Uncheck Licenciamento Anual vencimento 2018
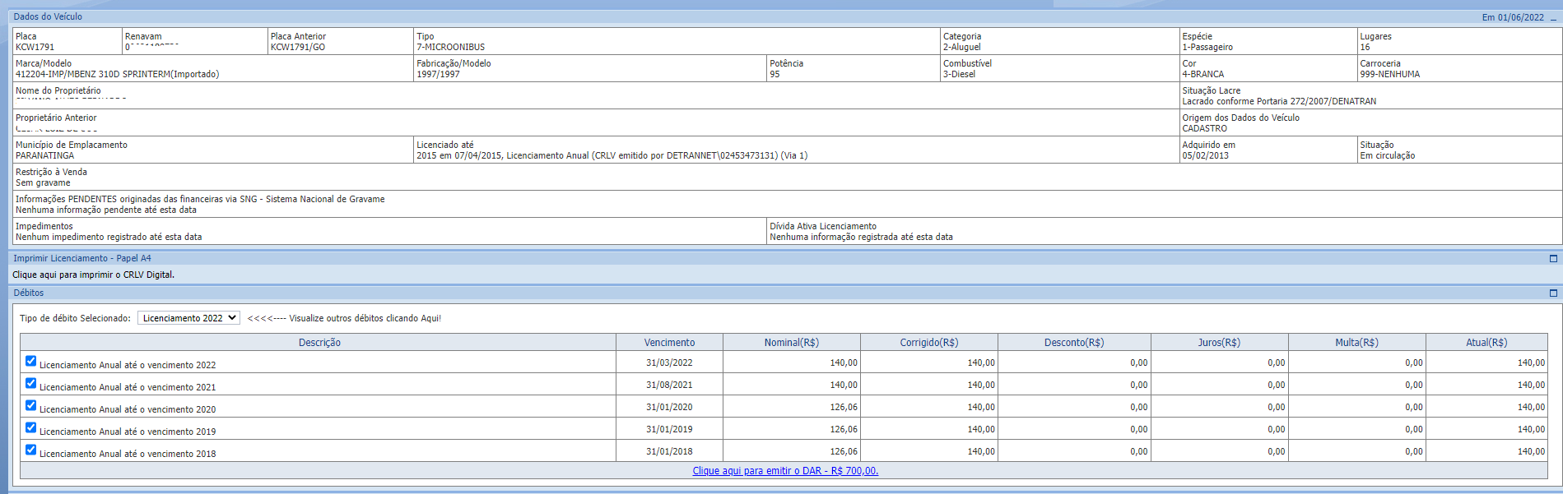 pos(30,450)
